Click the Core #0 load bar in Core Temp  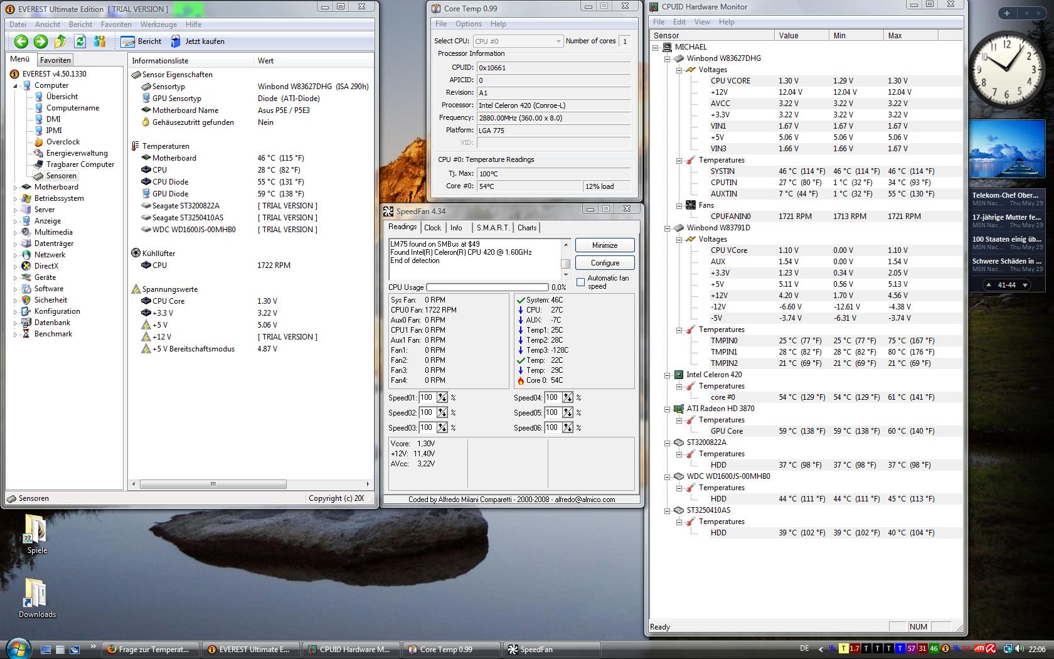click(x=607, y=186)
